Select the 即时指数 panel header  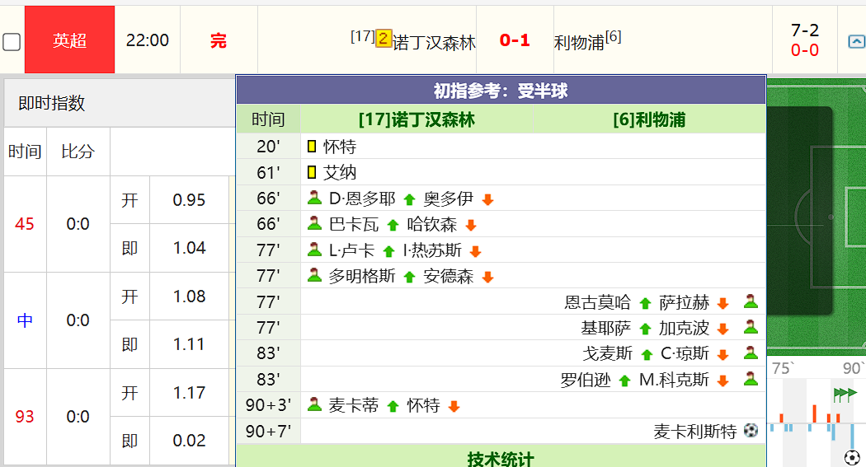pyautogui.click(x=52, y=104)
